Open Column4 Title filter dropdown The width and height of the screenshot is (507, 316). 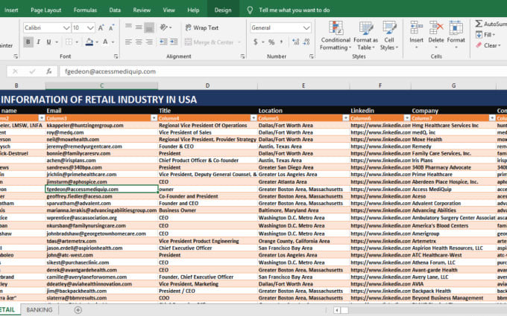tap(253, 118)
